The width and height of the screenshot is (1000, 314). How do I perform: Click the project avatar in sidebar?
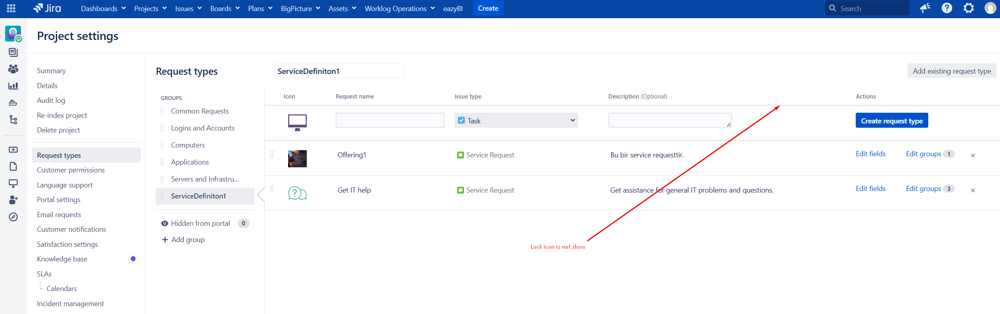(x=13, y=34)
